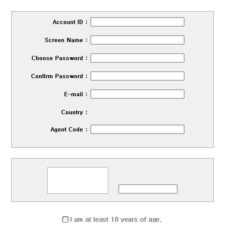The height and width of the screenshot is (247, 225).
Task: Click the Agent Code input field
Action: [137, 129]
